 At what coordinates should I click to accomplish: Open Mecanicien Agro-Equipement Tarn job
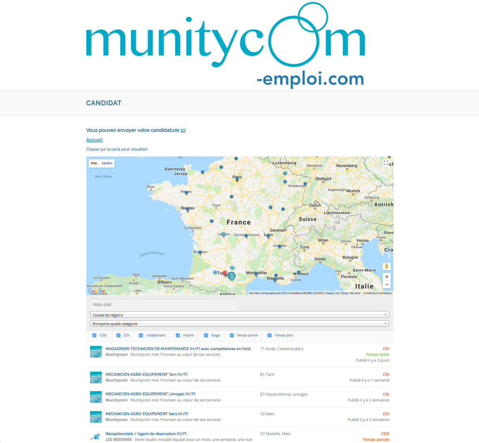[147, 374]
